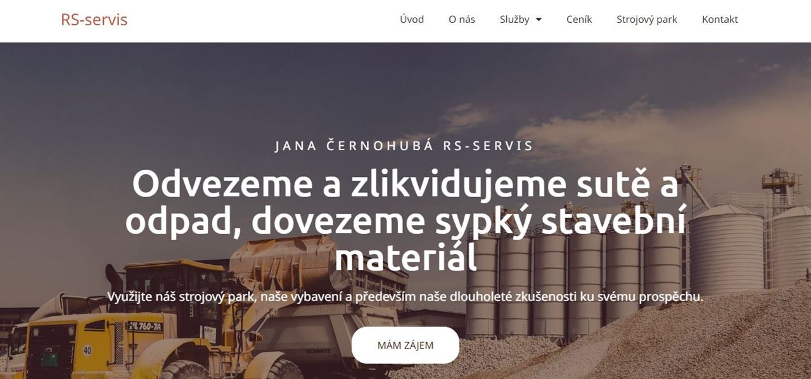Open the Ceník page
The width and height of the screenshot is (811, 379).
pos(579,20)
